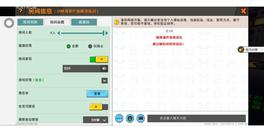Click the gray circle button at left edge
The height and width of the screenshot is (132, 264).
coord(9,23)
